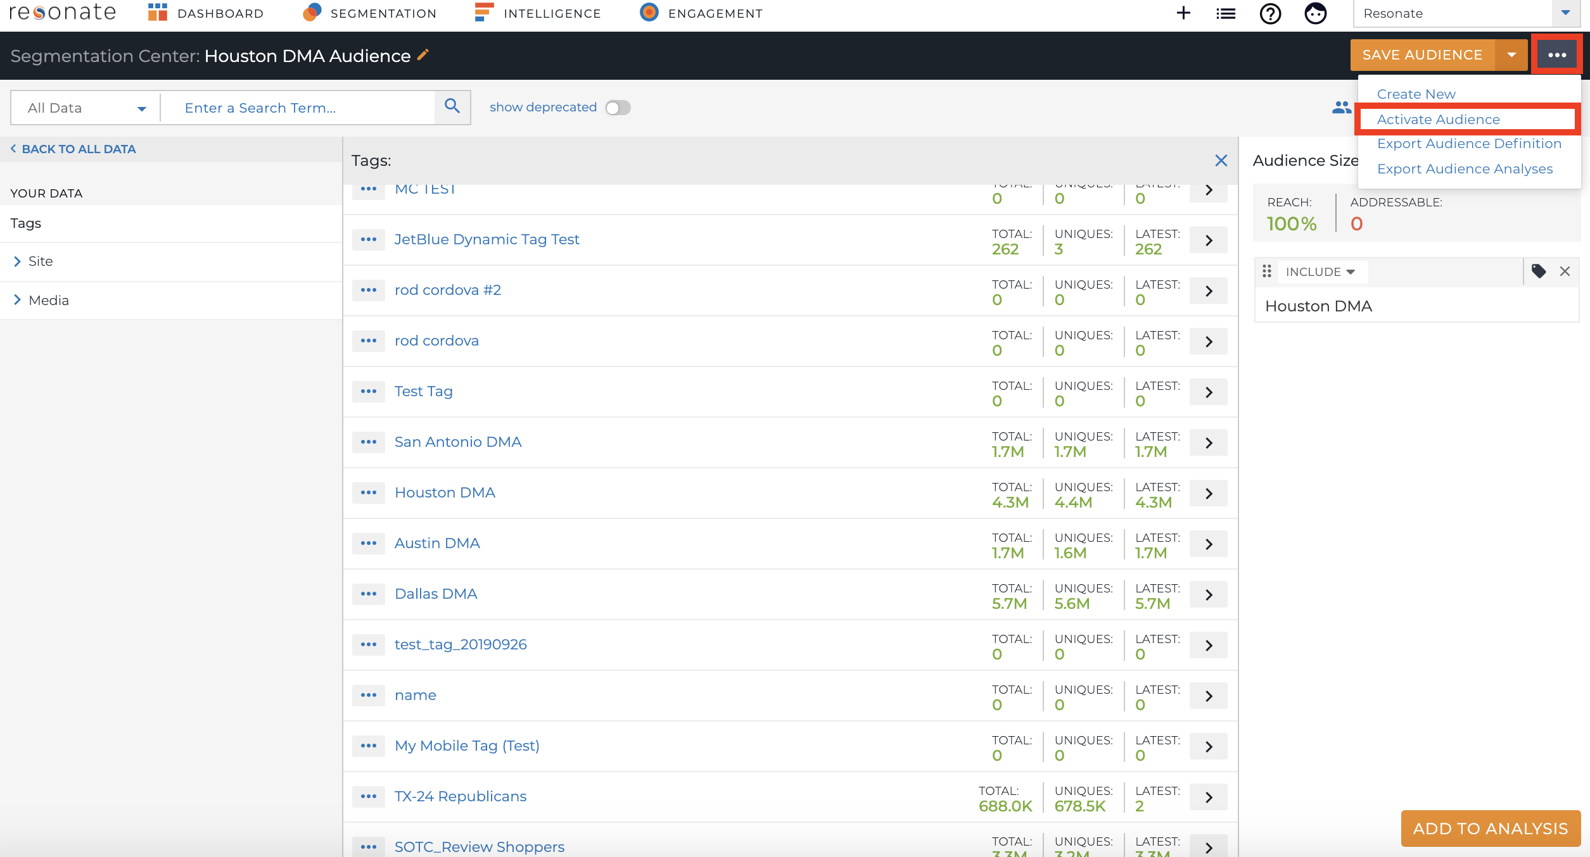This screenshot has height=857, width=1590.
Task: Expand the JetBlue Dynamic Tag Test chevron
Action: click(1209, 240)
